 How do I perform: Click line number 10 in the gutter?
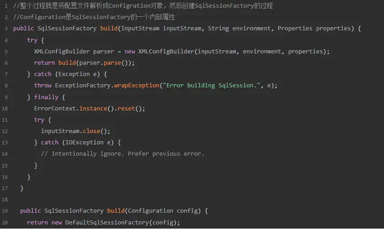5,109
